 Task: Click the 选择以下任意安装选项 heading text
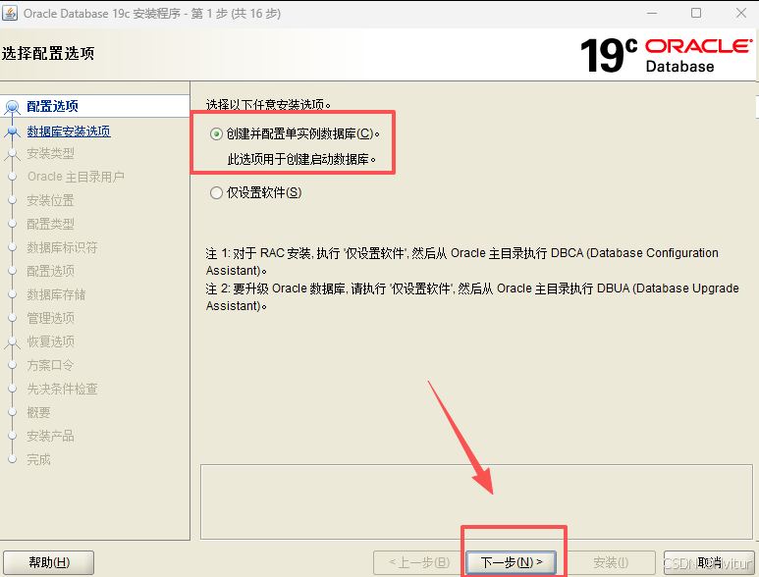[268, 104]
